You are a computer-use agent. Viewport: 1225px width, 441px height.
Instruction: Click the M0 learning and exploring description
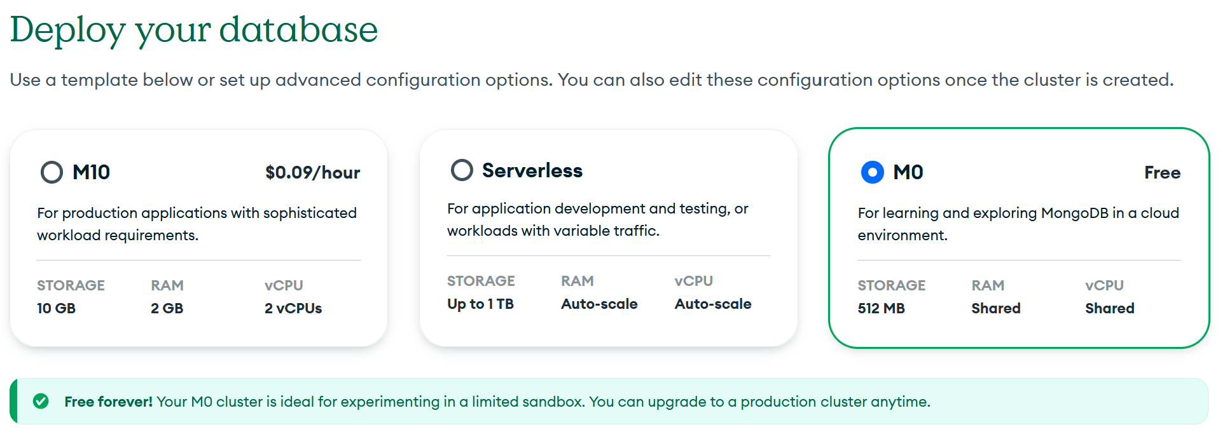(1018, 224)
